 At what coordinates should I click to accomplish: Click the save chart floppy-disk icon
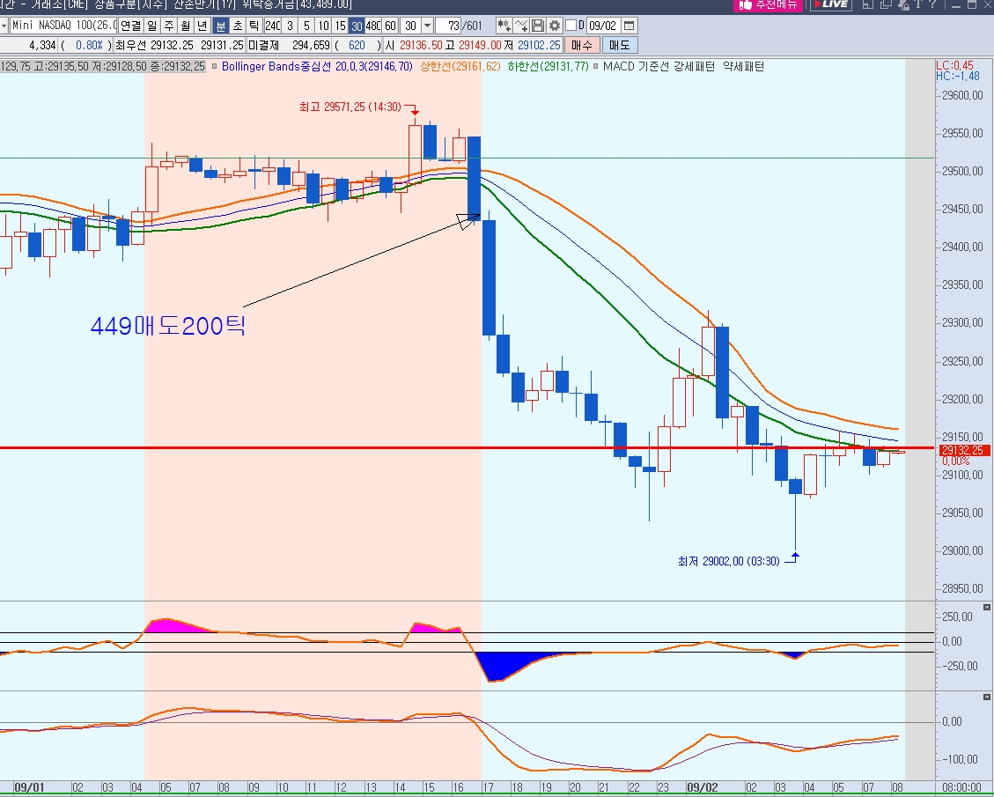tap(538, 26)
